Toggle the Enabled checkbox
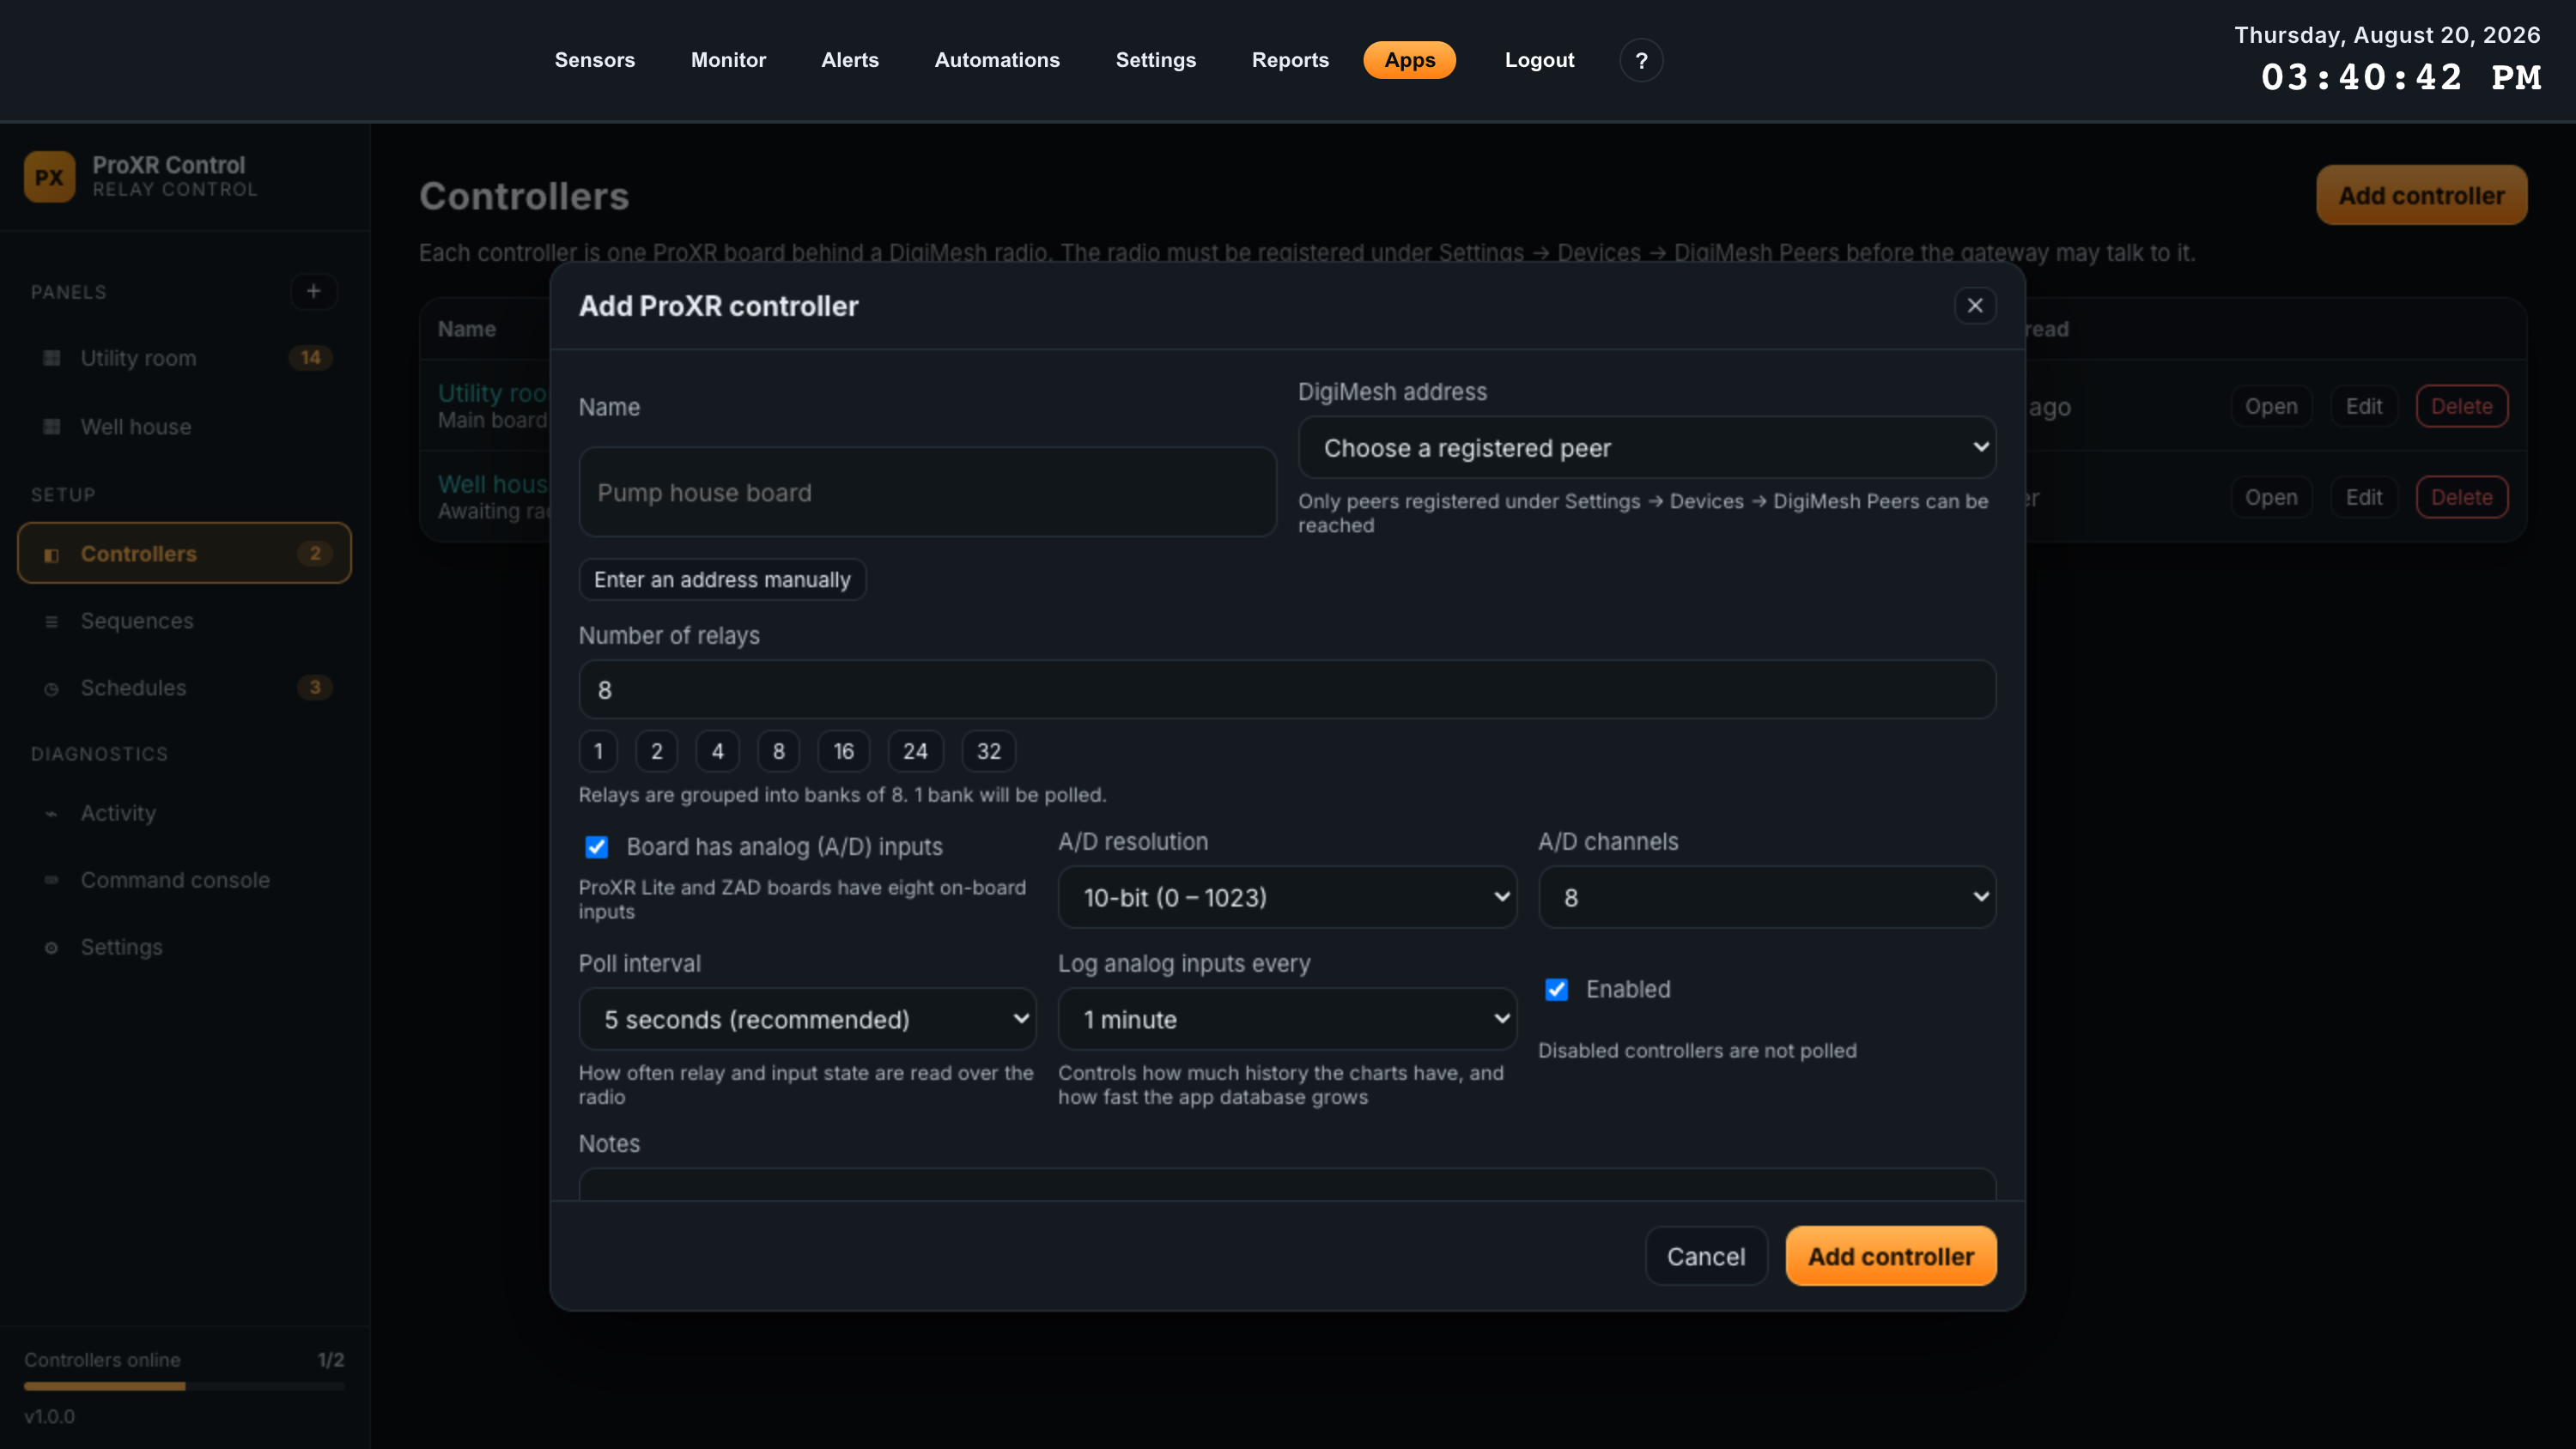 [1556, 989]
